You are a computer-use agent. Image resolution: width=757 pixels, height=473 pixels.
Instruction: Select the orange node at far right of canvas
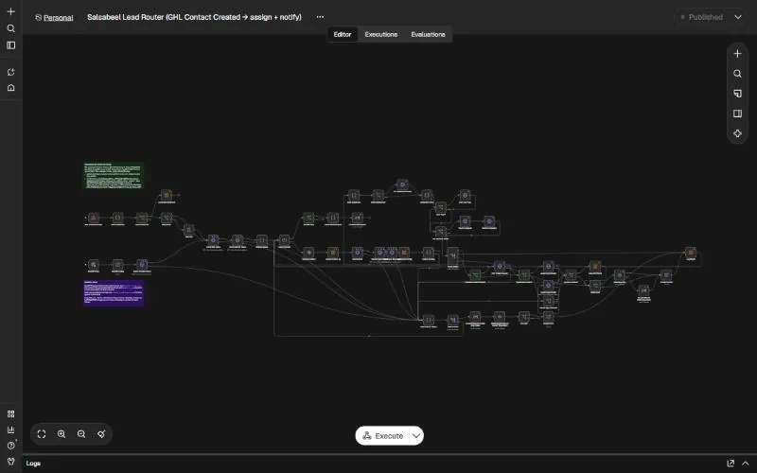[x=691, y=253]
